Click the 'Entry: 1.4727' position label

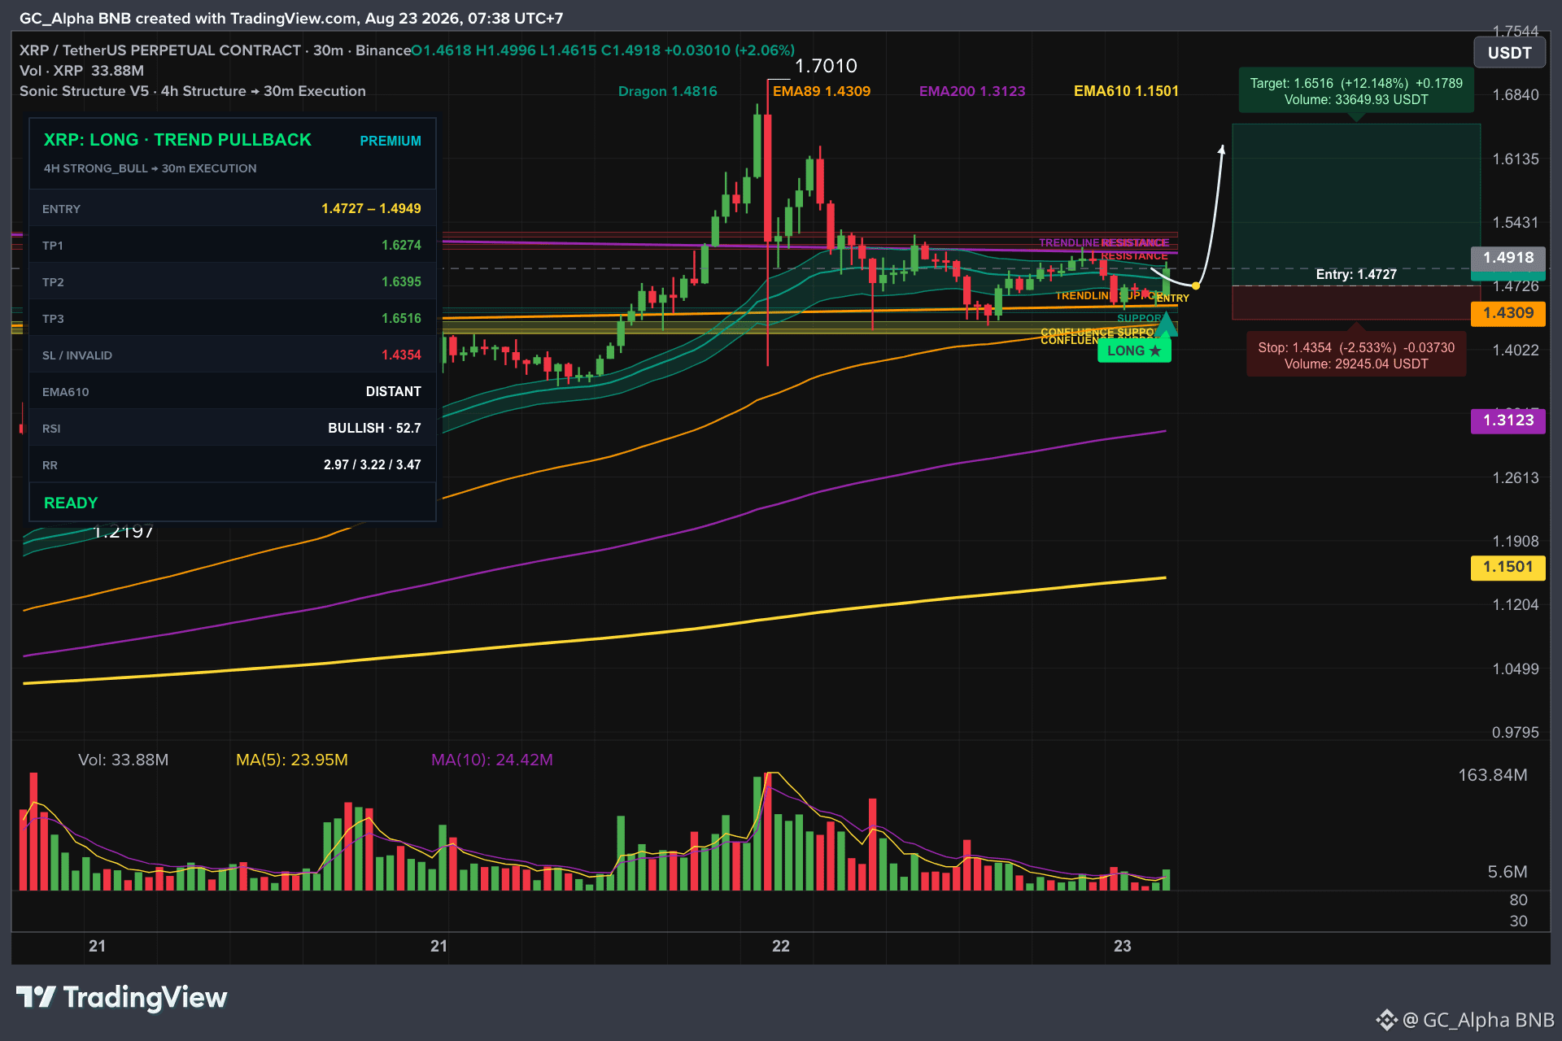click(x=1356, y=274)
